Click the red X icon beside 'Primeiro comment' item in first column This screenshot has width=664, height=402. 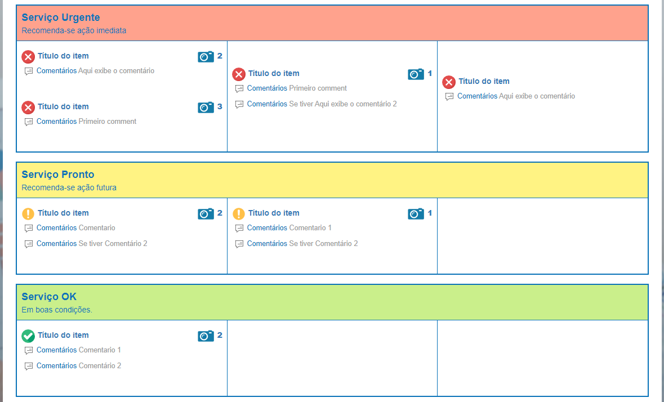(x=28, y=108)
